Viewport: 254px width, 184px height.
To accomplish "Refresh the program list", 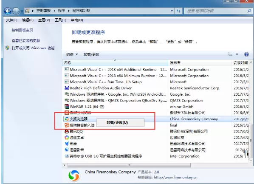I will [178, 11].
